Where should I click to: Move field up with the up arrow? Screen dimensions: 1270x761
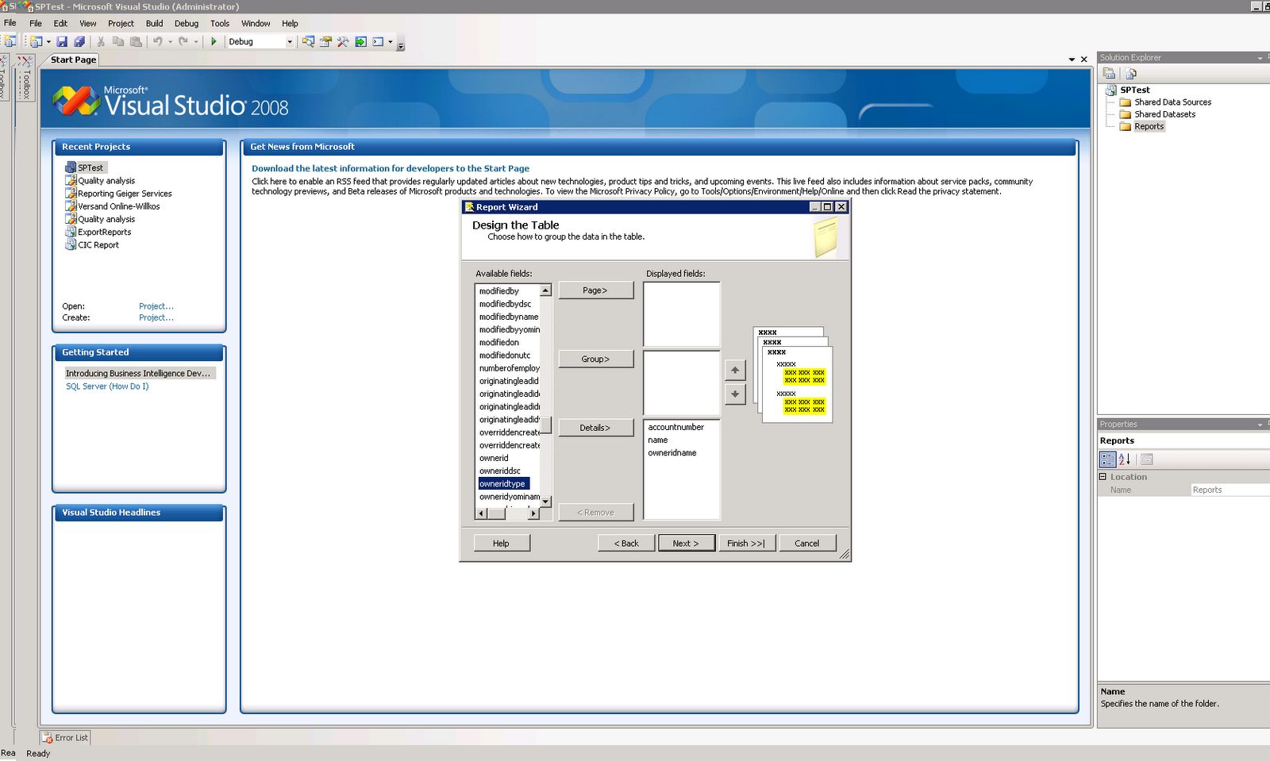[x=735, y=370]
